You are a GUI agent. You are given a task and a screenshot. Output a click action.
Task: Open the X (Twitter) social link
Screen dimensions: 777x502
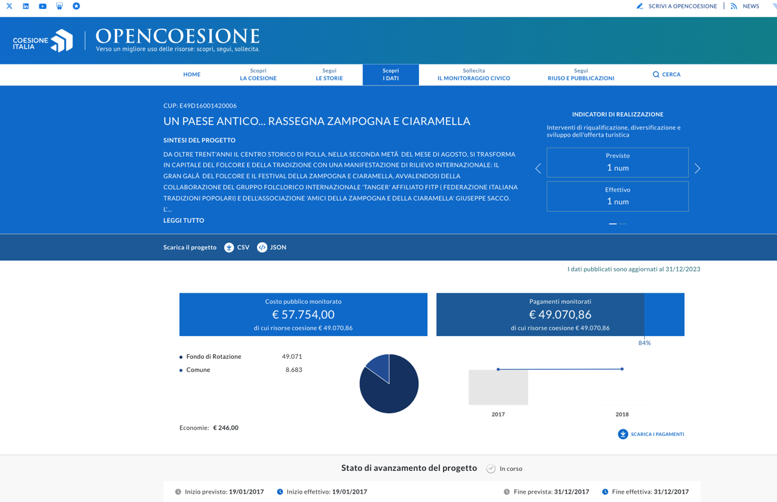point(9,6)
